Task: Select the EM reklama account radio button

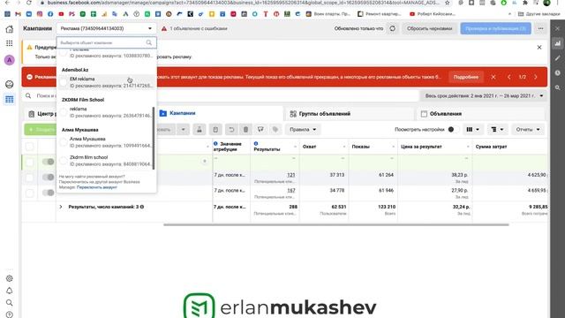Action: click(64, 82)
